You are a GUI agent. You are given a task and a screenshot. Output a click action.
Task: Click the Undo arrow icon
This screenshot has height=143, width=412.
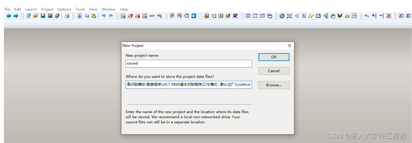point(104,16)
